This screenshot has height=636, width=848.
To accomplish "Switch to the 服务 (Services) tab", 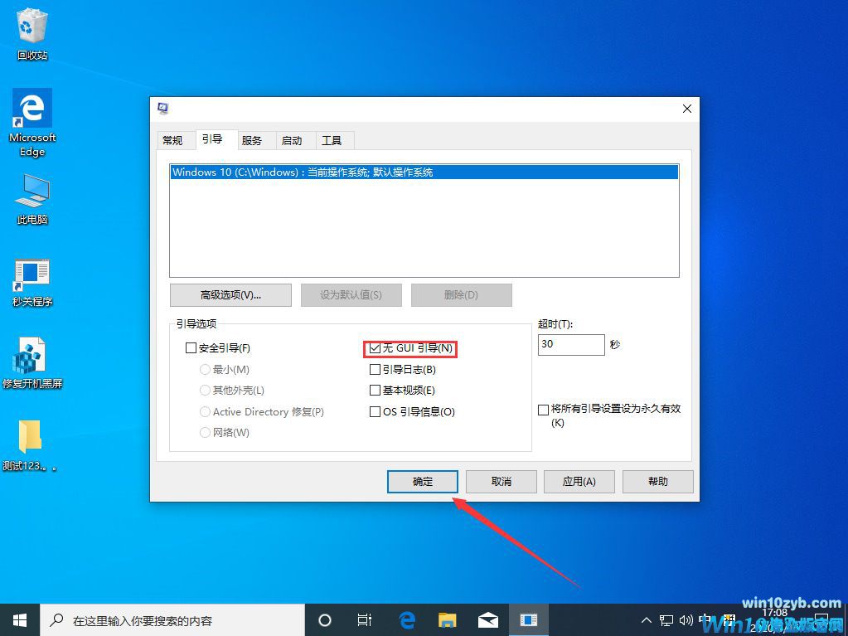I will (254, 140).
